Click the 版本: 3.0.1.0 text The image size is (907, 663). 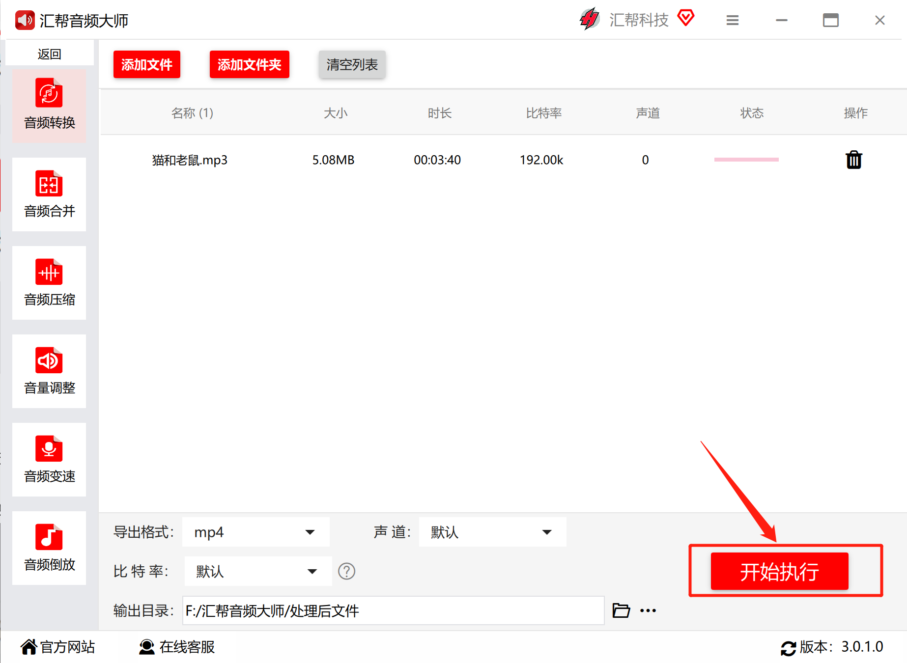tap(842, 647)
